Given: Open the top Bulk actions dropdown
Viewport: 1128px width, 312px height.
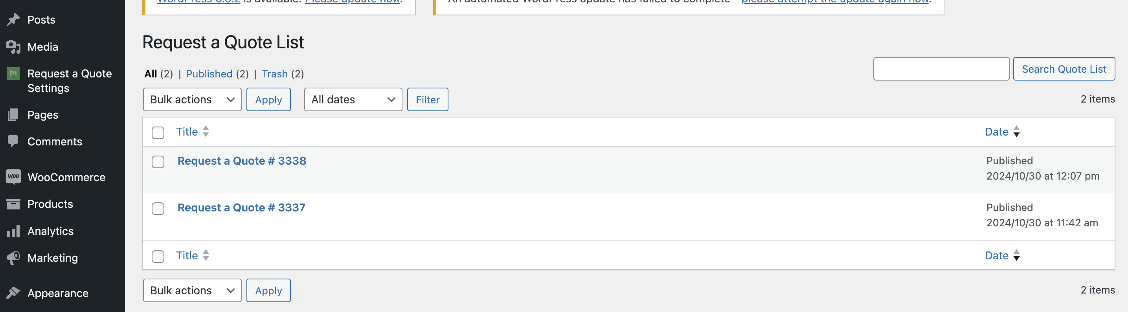Looking at the screenshot, I should (192, 100).
